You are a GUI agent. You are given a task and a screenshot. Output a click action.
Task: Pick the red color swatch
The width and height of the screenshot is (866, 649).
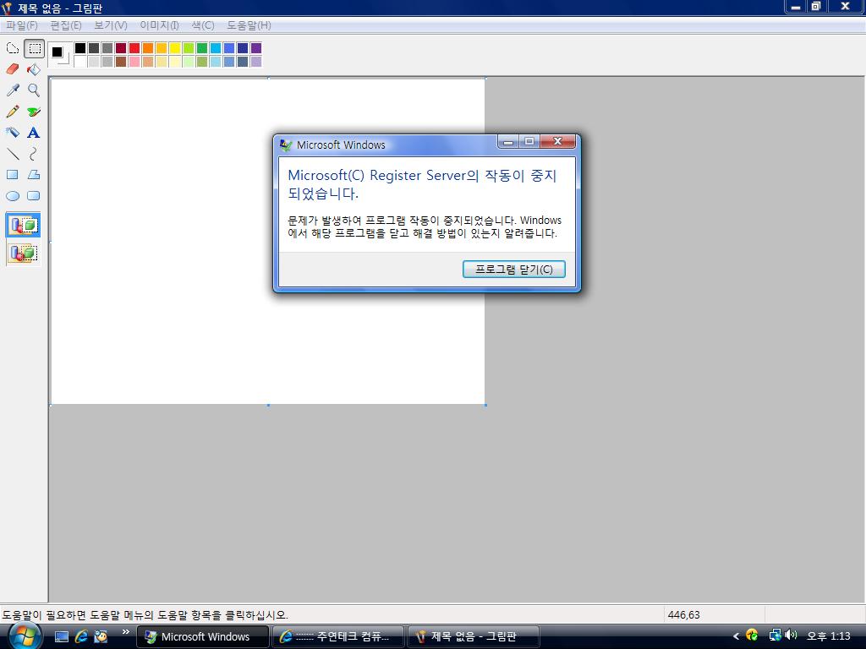click(x=134, y=48)
